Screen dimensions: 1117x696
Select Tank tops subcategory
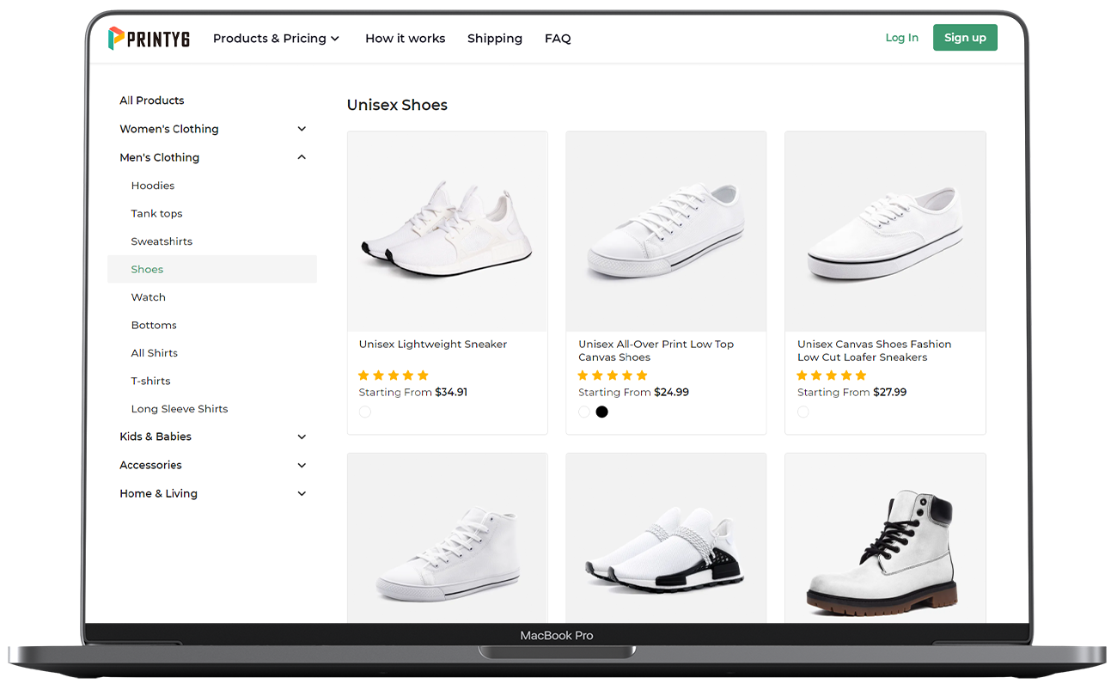tap(156, 213)
